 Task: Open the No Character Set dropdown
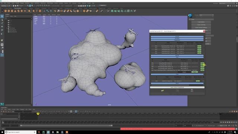(200, 126)
